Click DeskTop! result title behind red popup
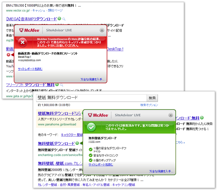Image resolution: width=217 pixels, height=190 pixels. point(115,49)
